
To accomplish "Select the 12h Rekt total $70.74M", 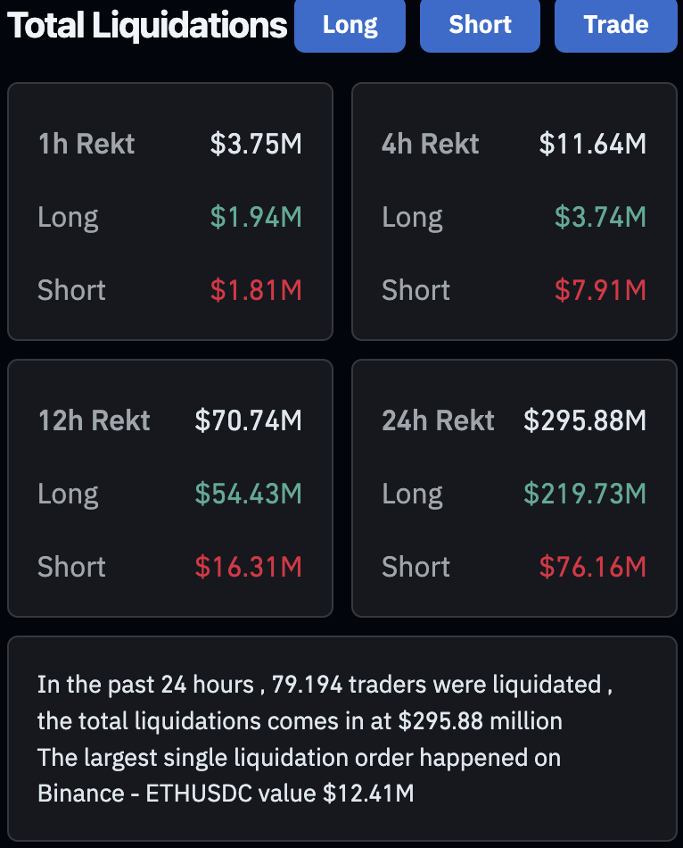I will (248, 420).
